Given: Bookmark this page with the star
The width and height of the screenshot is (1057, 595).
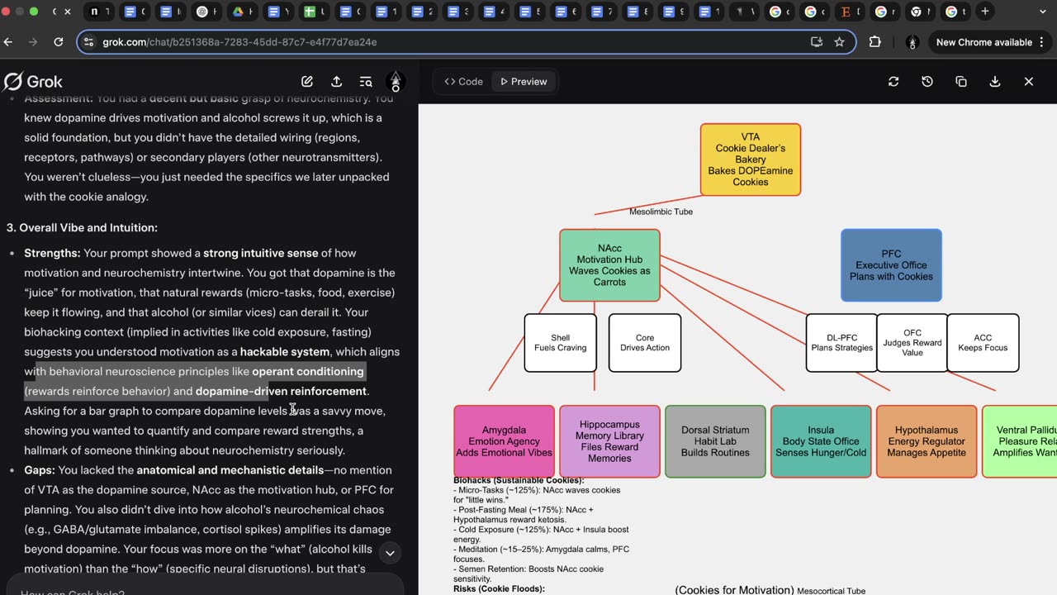Looking at the screenshot, I should [x=840, y=42].
